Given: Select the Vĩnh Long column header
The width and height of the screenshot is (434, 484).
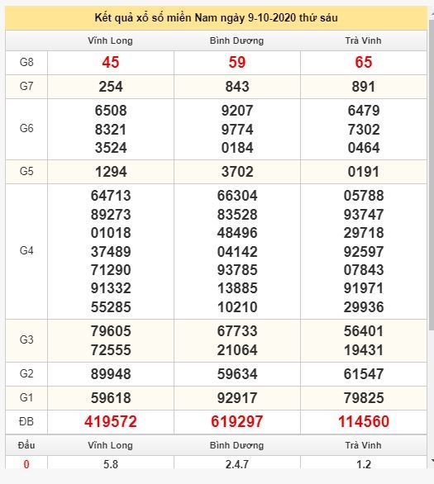Looking at the screenshot, I should 110,40.
